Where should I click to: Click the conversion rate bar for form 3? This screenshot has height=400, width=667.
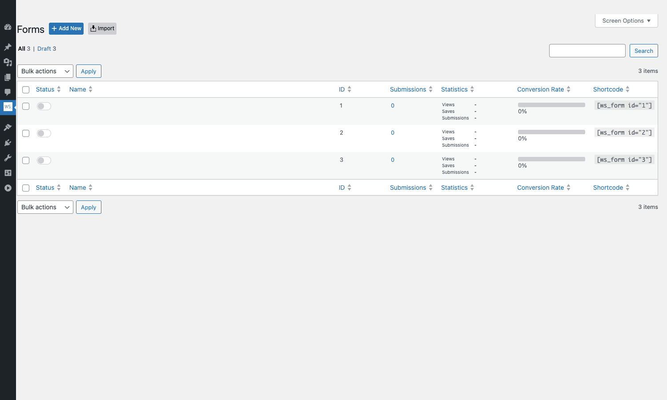tap(551, 159)
